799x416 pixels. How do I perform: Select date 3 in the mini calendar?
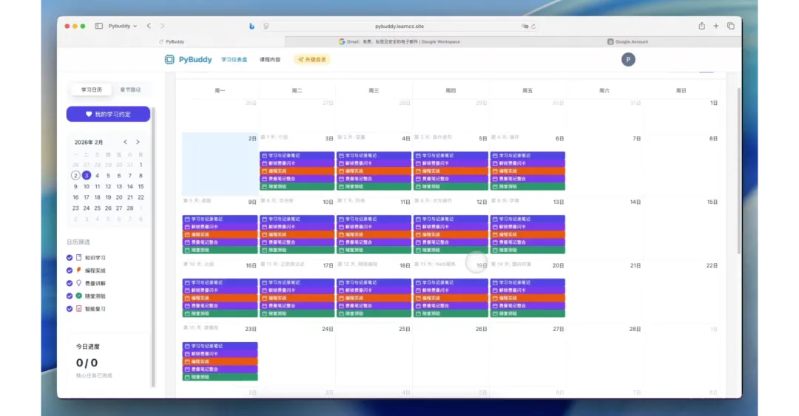[x=86, y=175]
